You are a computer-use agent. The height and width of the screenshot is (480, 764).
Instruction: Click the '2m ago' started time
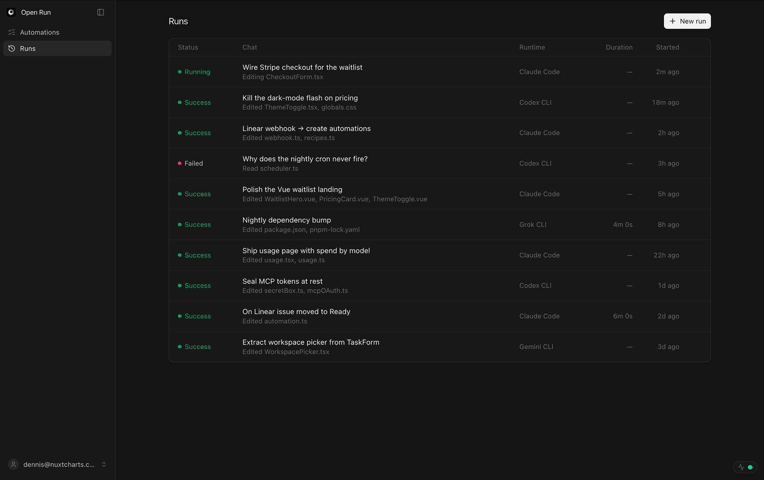(x=667, y=72)
